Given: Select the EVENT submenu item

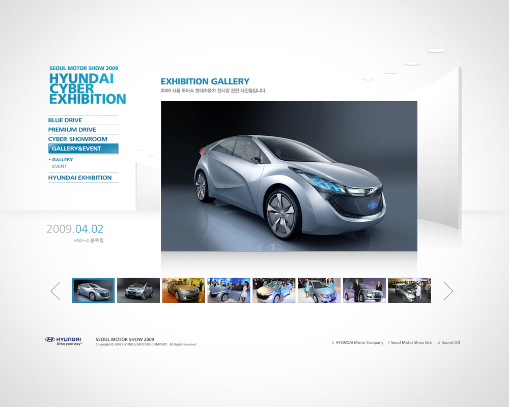Looking at the screenshot, I should (60, 166).
